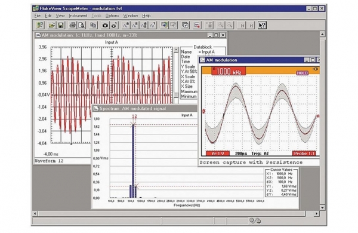Click the context help arrow-question icon
Screen dimensions: 358x233
click(x=262, y=25)
